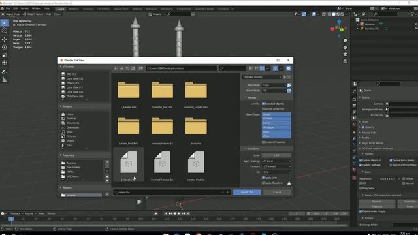Screen dimensions: 418x235
Task: Select the Annotate tool
Action: click(5, 71)
